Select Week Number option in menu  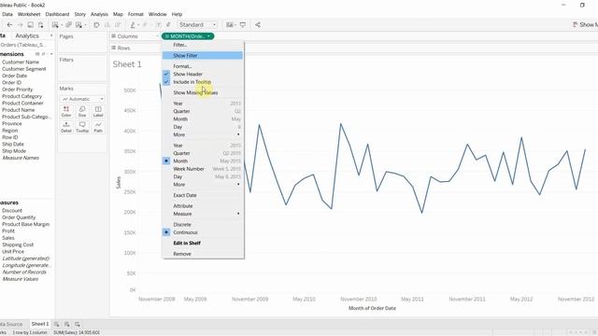click(x=203, y=169)
